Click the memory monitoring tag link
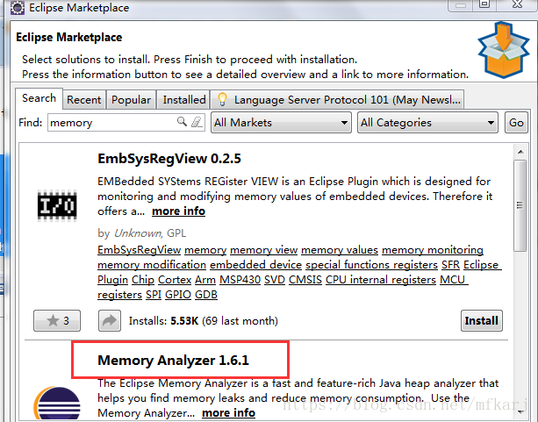 click(433, 250)
